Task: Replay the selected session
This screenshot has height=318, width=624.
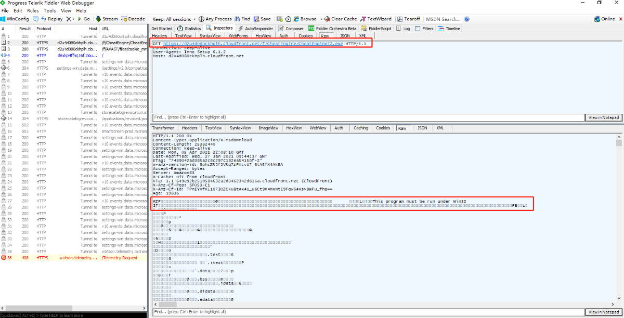Action: pos(52,19)
